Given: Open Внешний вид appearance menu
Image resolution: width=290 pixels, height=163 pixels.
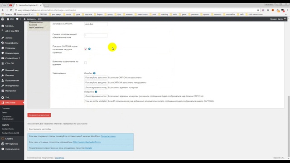Looking at the screenshot, I should click(12, 70).
